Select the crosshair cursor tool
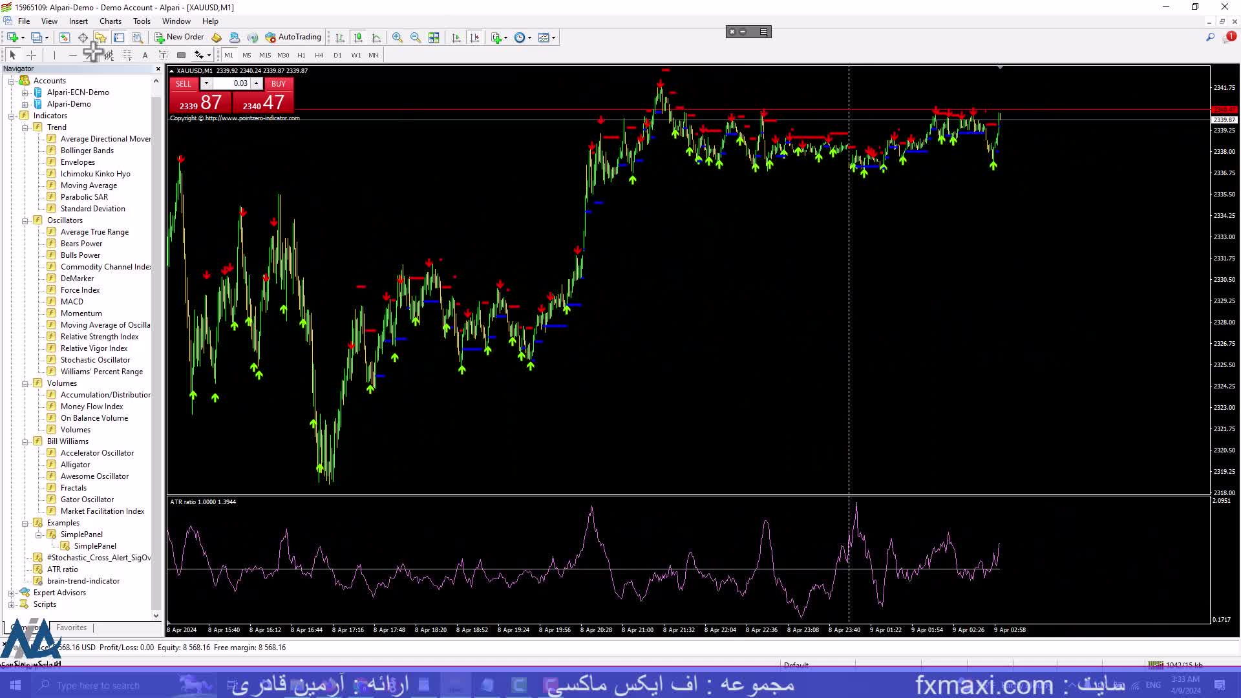Image resolution: width=1241 pixels, height=698 pixels. click(x=31, y=55)
